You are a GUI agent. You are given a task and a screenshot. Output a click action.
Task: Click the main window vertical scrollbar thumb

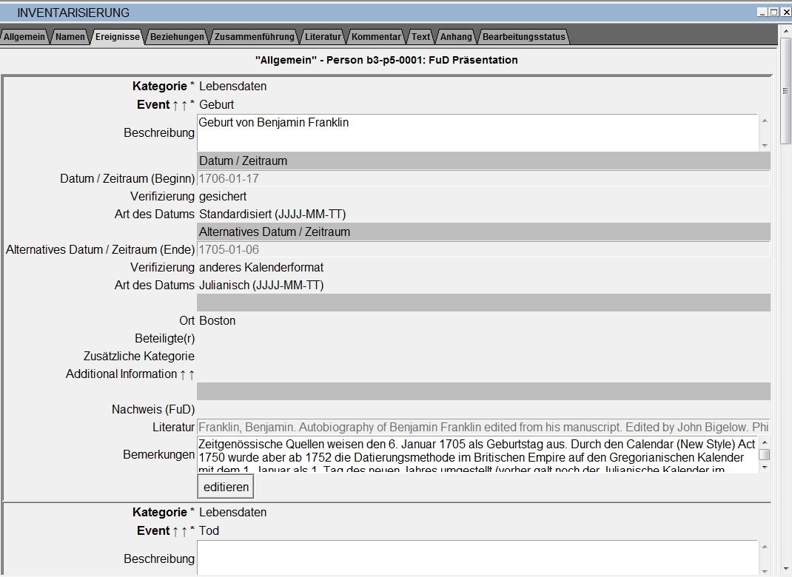(785, 91)
